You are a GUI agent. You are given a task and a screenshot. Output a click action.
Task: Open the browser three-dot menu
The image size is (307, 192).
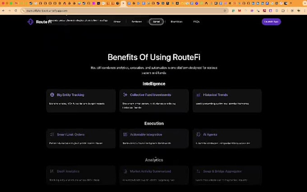coord(305,10)
